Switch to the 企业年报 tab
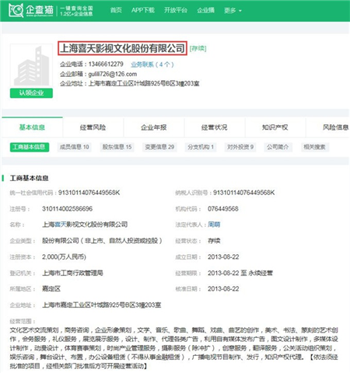Screen dimensions: 350x373 [x=154, y=127]
